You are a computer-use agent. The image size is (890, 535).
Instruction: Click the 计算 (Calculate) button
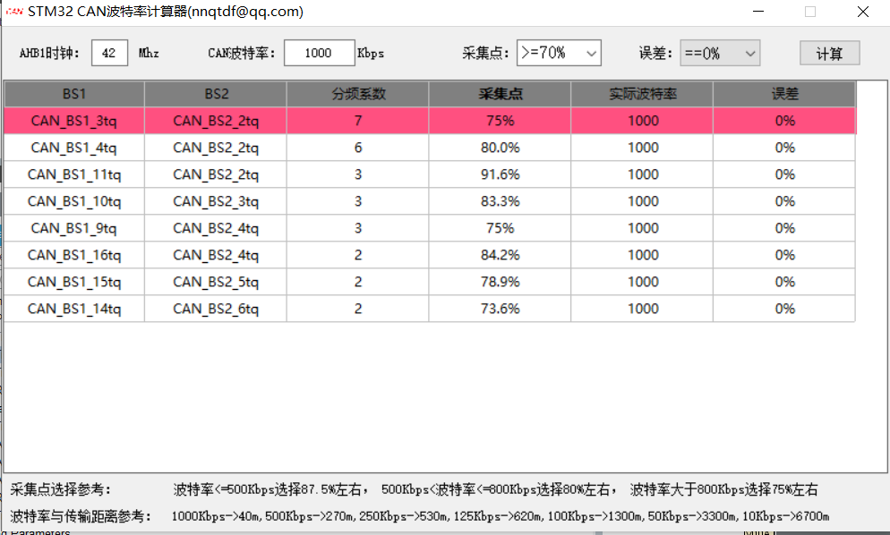click(828, 53)
